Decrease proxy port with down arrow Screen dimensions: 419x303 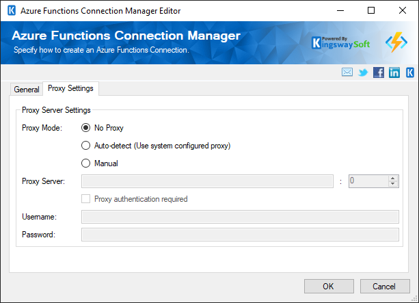[x=393, y=184]
